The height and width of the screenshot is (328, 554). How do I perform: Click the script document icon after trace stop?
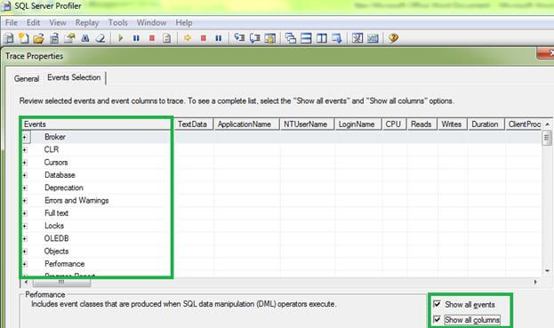[x=167, y=38]
